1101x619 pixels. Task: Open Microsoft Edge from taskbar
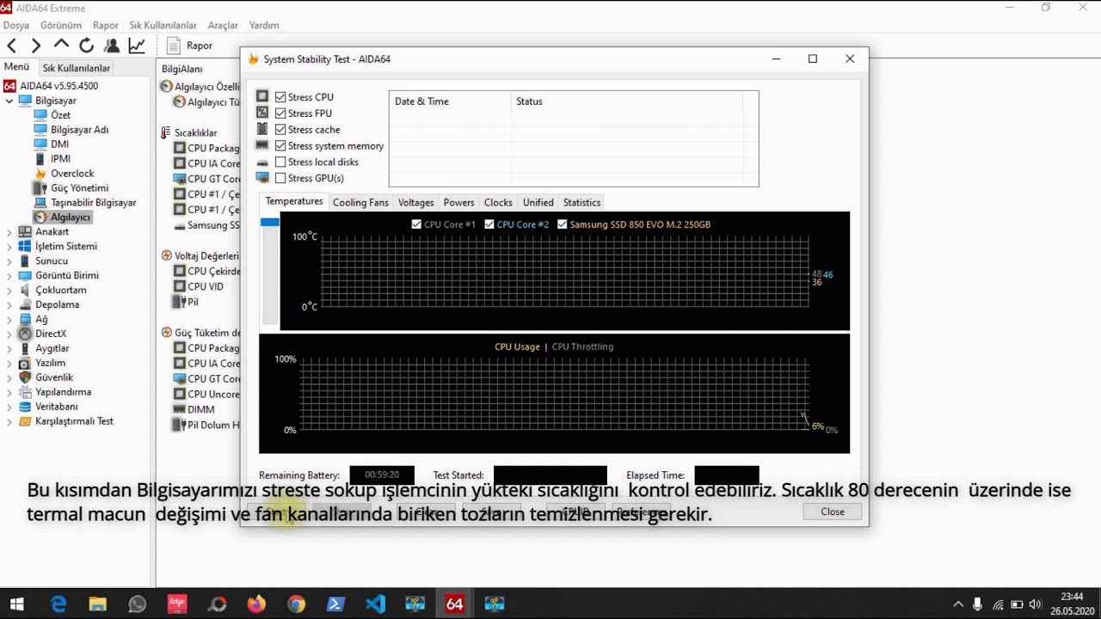58,604
